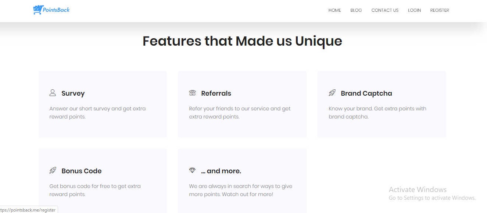This screenshot has width=487, height=213.
Task: Click the rocket icon beside Brand Captcha
Action: pyautogui.click(x=332, y=93)
